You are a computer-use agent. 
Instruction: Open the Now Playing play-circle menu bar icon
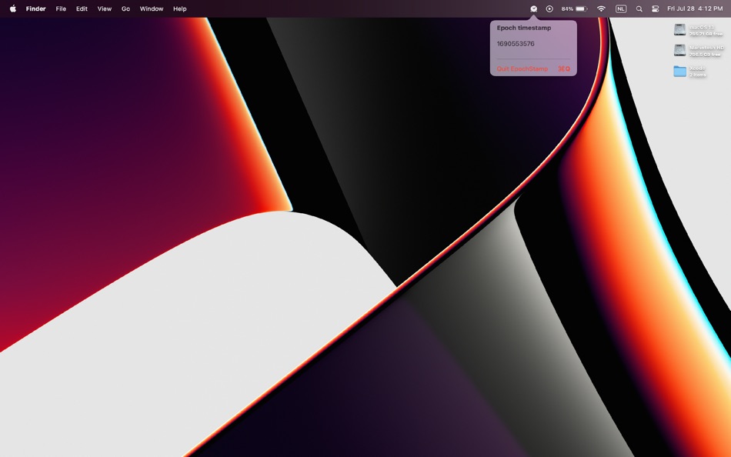click(549, 9)
